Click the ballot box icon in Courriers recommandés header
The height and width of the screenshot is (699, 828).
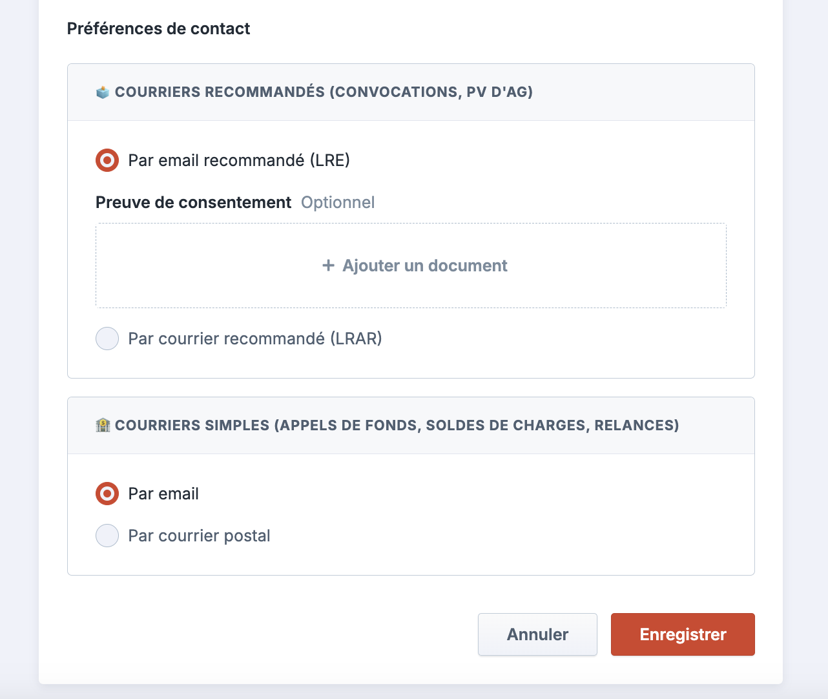pos(103,92)
